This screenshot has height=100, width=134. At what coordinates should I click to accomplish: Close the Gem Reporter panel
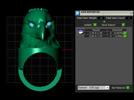click(x=131, y=13)
